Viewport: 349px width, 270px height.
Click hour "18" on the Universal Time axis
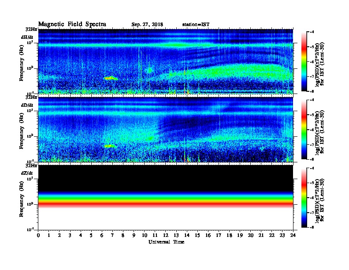(229, 235)
